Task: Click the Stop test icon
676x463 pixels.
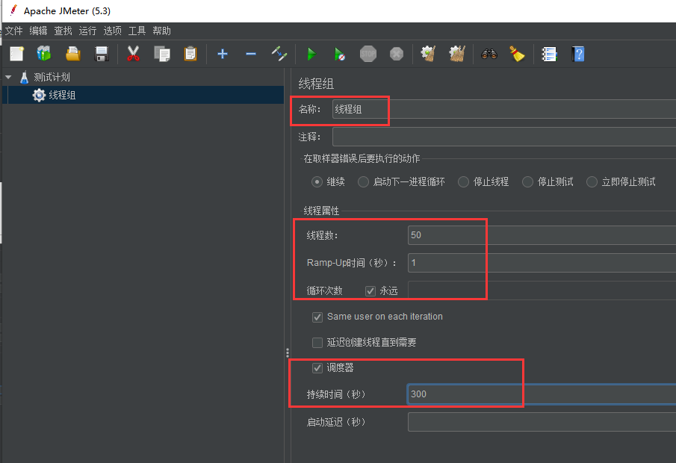Action: (368, 54)
